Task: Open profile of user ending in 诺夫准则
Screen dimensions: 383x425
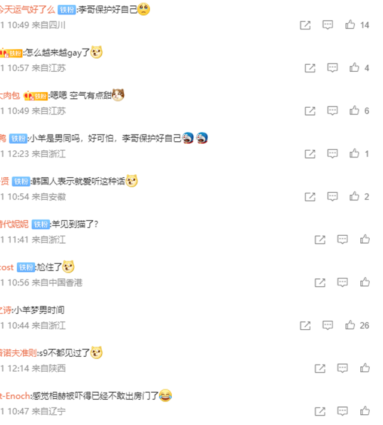Action: (x=18, y=353)
